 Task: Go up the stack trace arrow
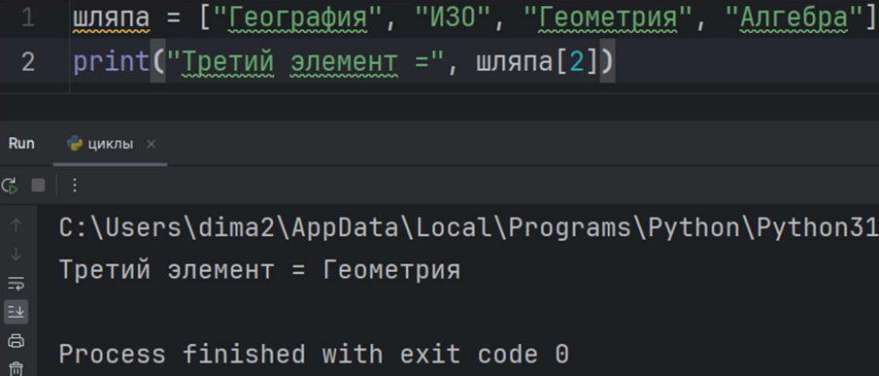(16, 225)
